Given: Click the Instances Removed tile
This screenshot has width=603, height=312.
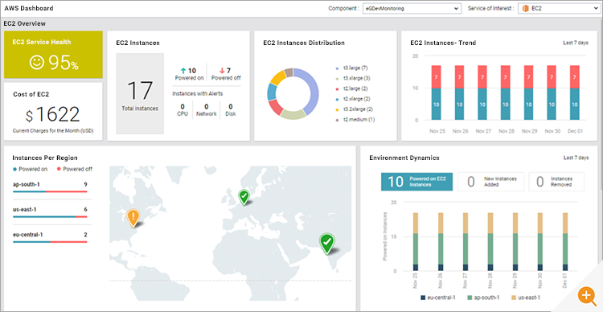Looking at the screenshot, I should point(556,182).
